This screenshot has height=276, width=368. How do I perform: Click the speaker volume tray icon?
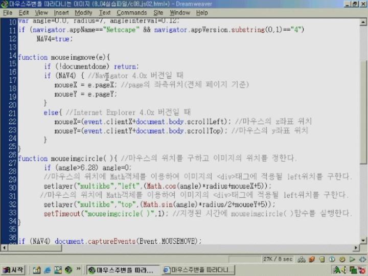coord(344,270)
